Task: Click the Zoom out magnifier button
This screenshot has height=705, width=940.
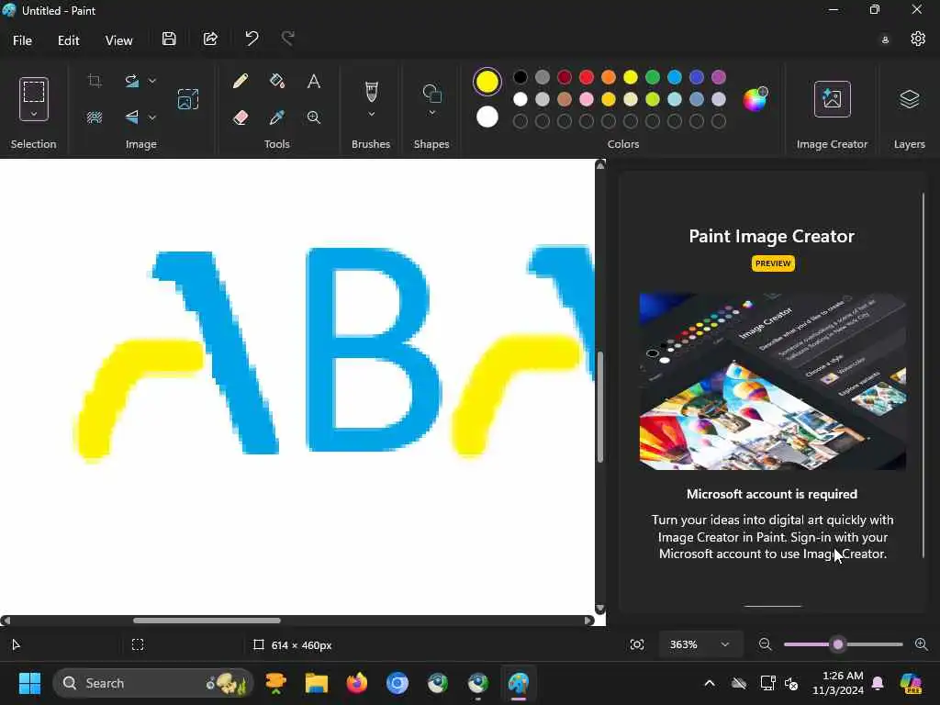Action: point(765,644)
